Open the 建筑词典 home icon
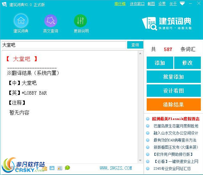The width and height of the screenshot is (203, 175). pos(21,21)
